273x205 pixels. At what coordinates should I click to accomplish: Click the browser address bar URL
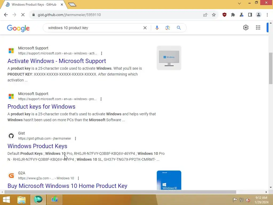[x=69, y=15]
